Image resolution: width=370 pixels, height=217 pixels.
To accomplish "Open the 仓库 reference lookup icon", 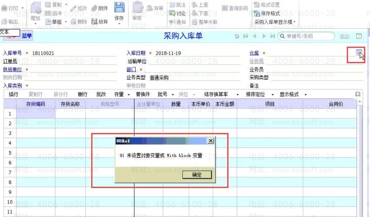I will (x=359, y=53).
